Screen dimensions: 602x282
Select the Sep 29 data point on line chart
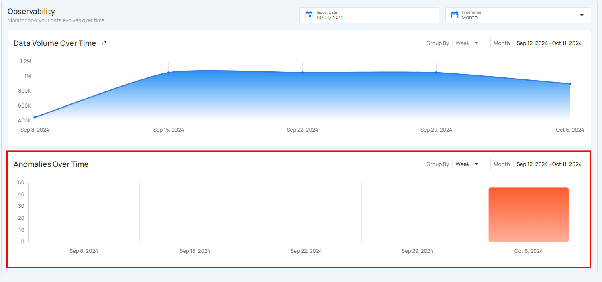coord(436,73)
